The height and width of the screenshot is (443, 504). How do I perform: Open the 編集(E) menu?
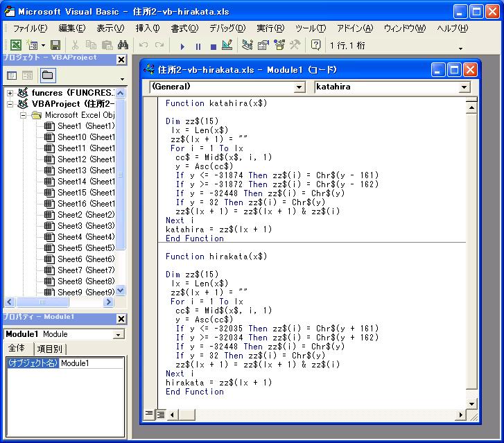pyautogui.click(x=72, y=28)
